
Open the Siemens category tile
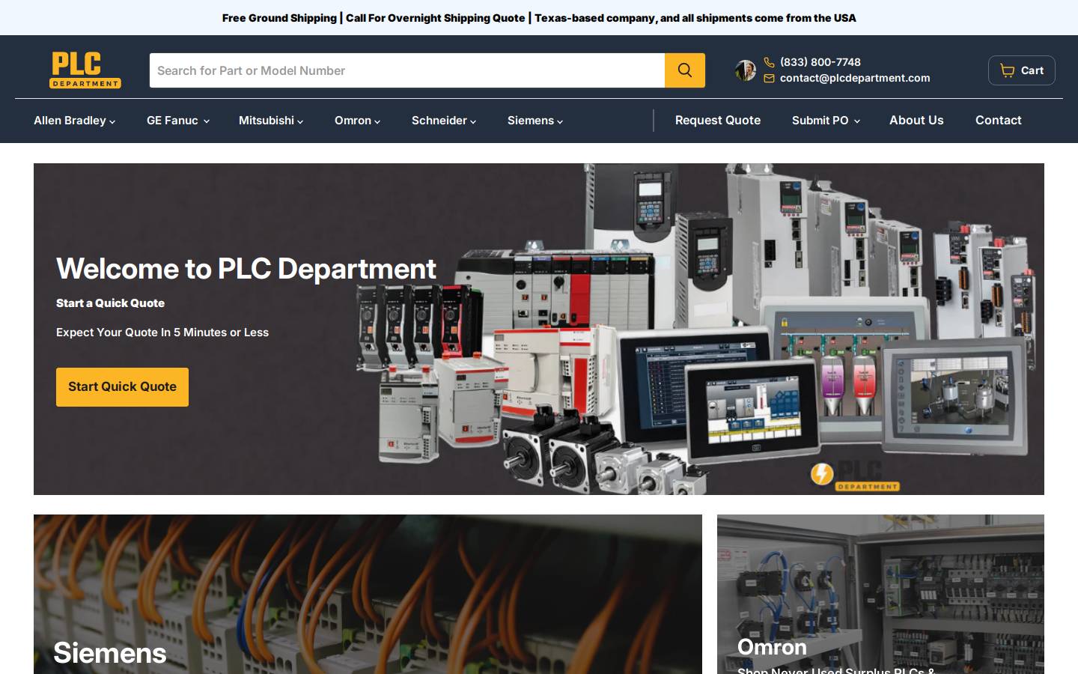(x=368, y=594)
